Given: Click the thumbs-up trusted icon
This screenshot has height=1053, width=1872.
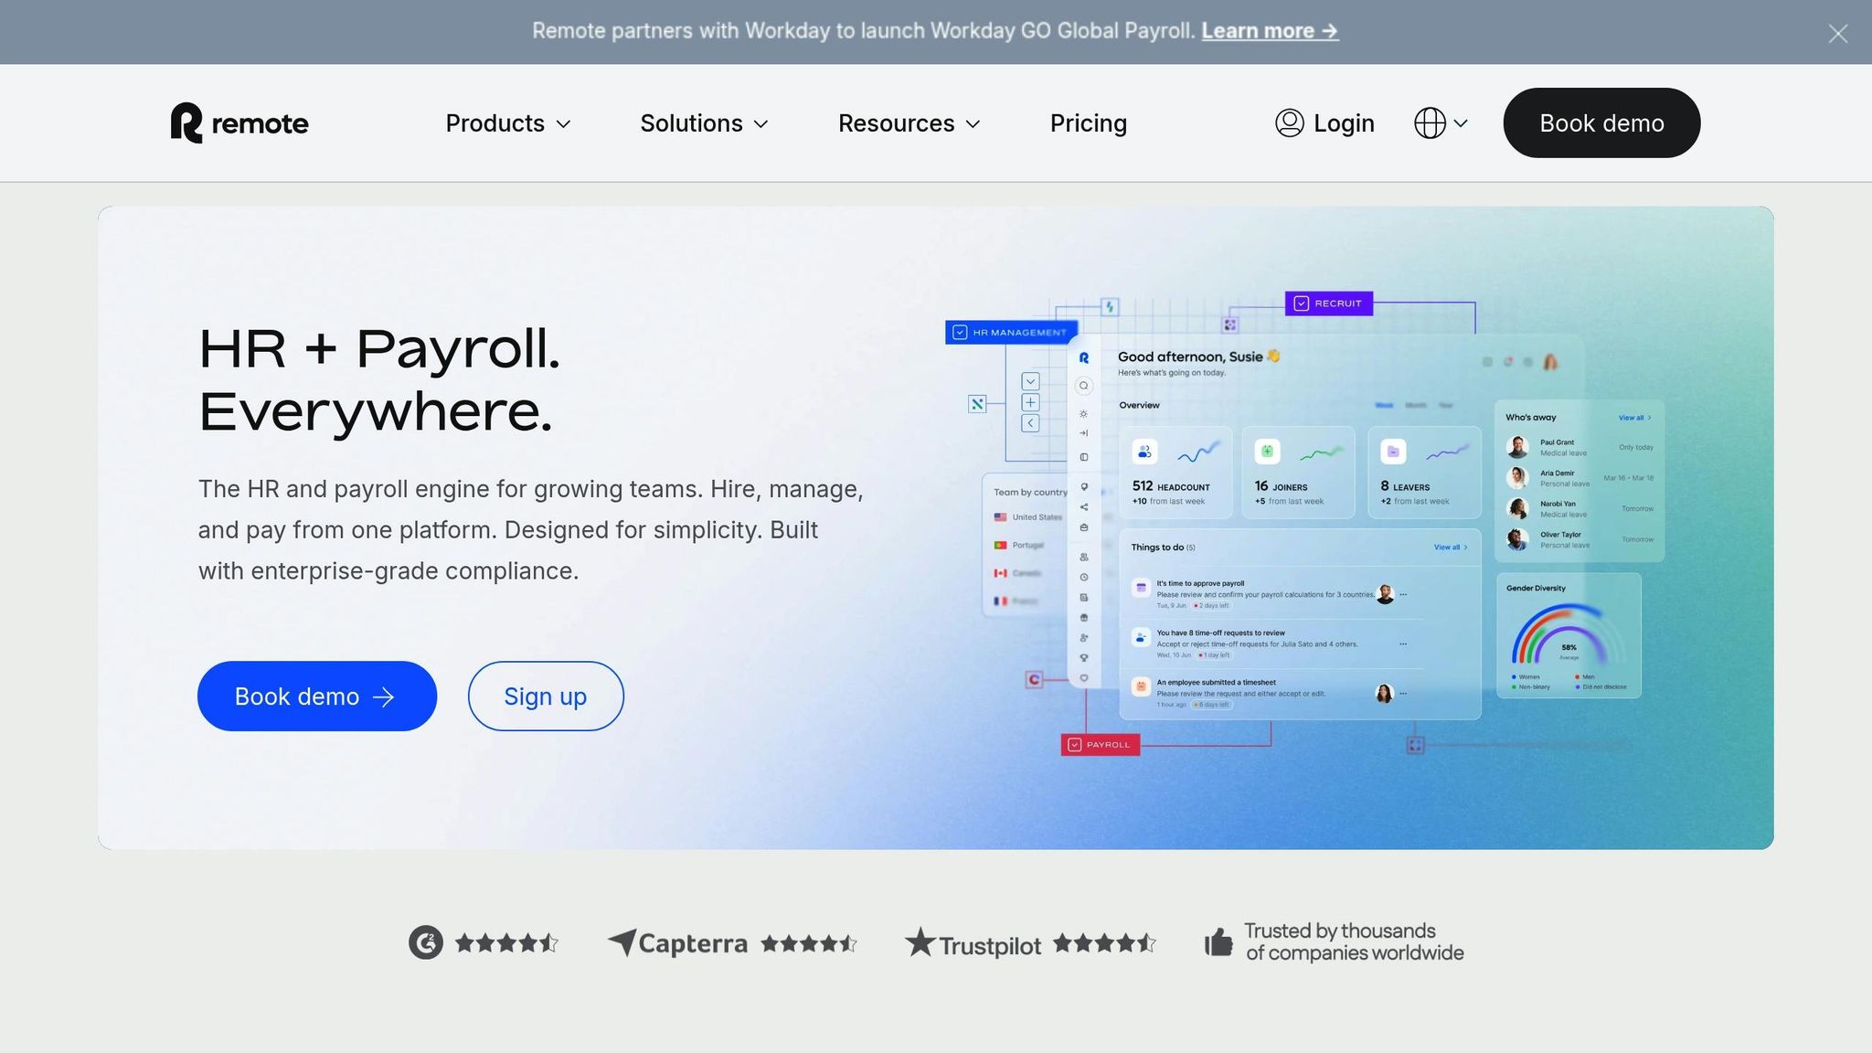Looking at the screenshot, I should coord(1218,941).
